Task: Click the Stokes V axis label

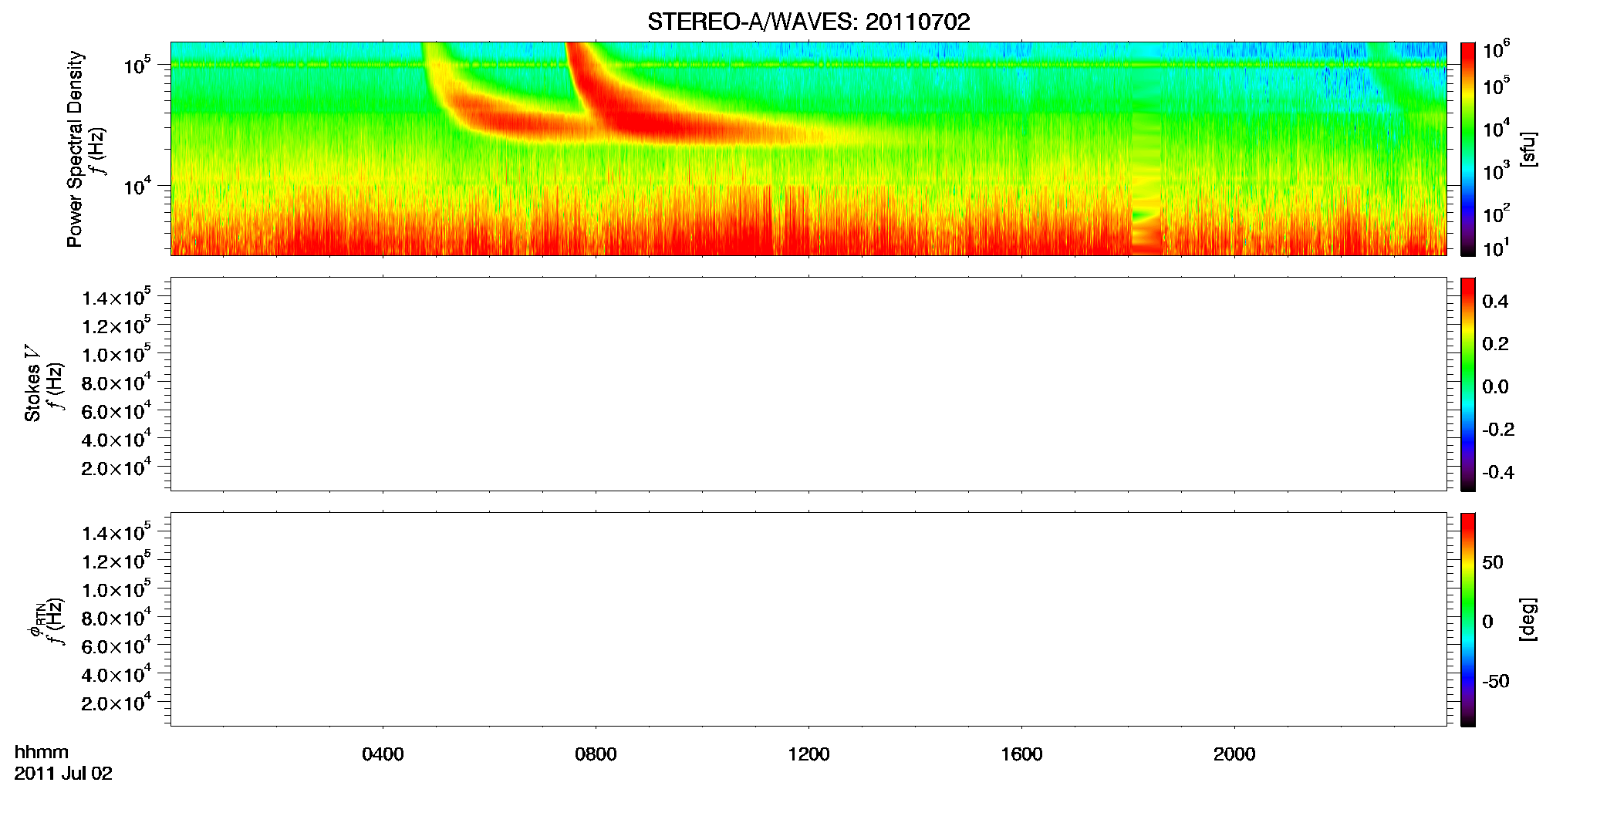Action: pos(32,383)
